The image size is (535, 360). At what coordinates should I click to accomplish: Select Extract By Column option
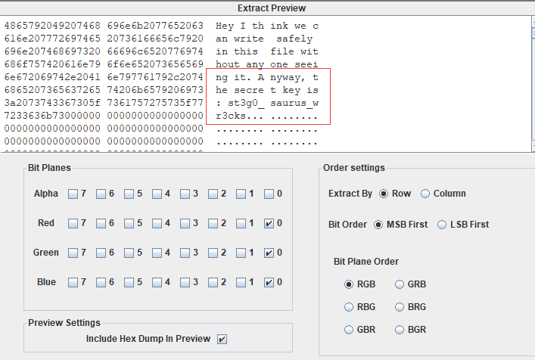point(425,194)
